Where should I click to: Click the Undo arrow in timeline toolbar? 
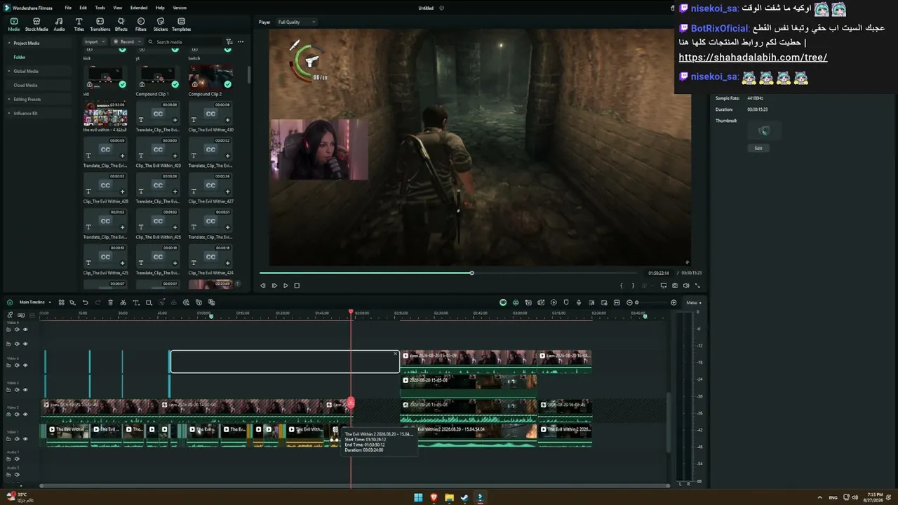click(x=85, y=302)
